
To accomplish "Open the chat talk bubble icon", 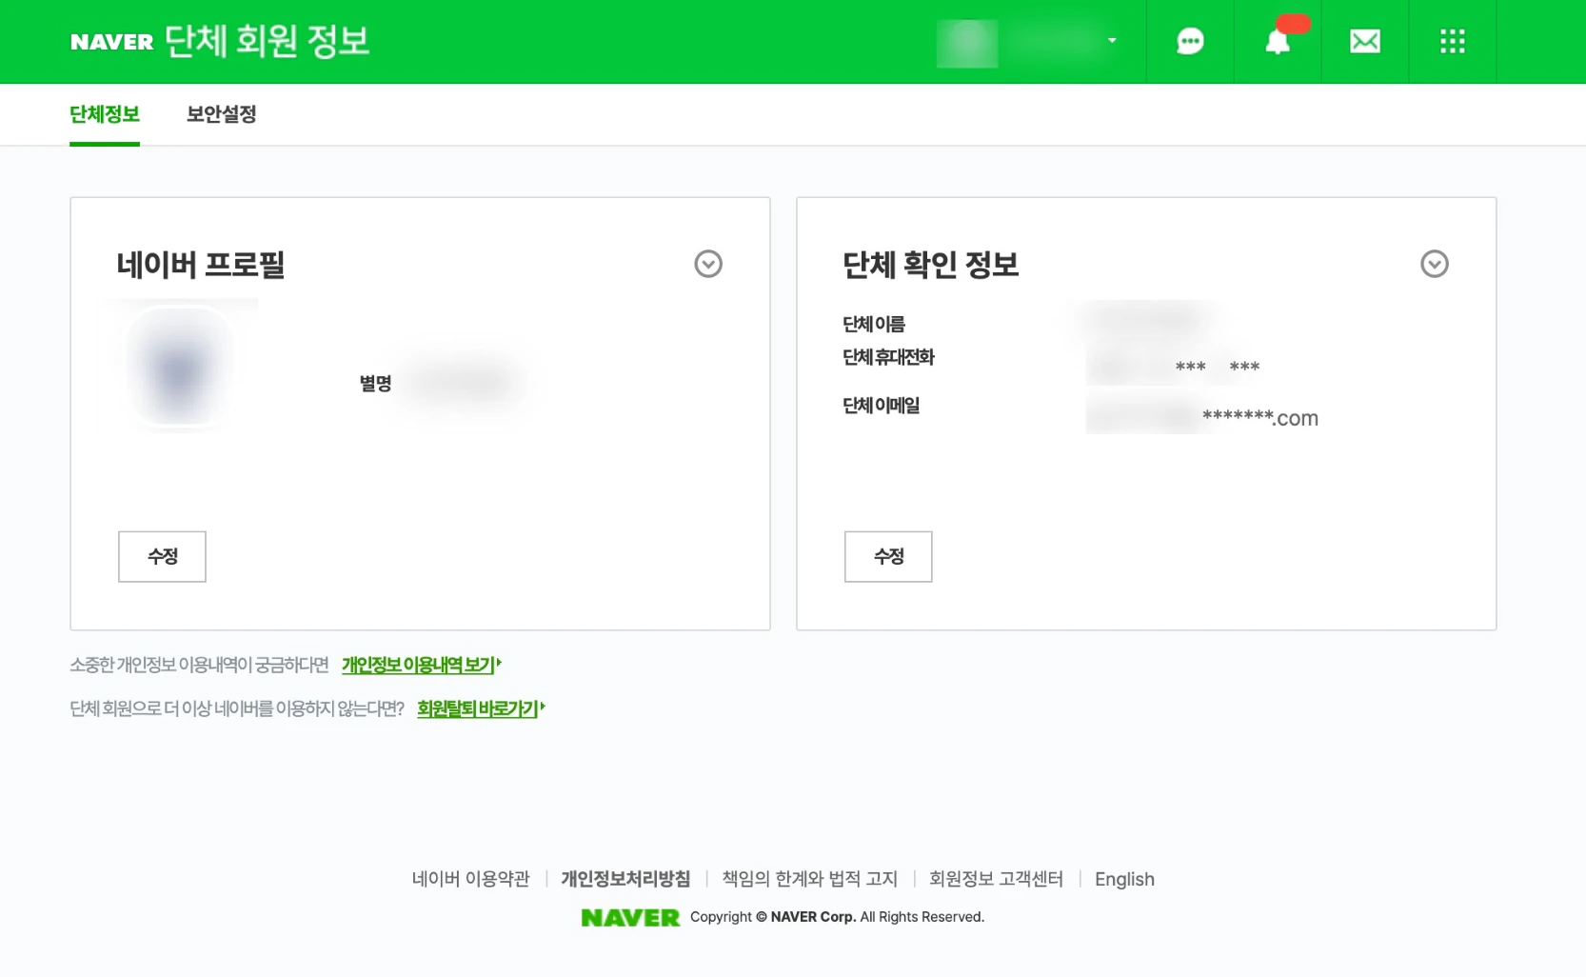I will pos(1190,42).
